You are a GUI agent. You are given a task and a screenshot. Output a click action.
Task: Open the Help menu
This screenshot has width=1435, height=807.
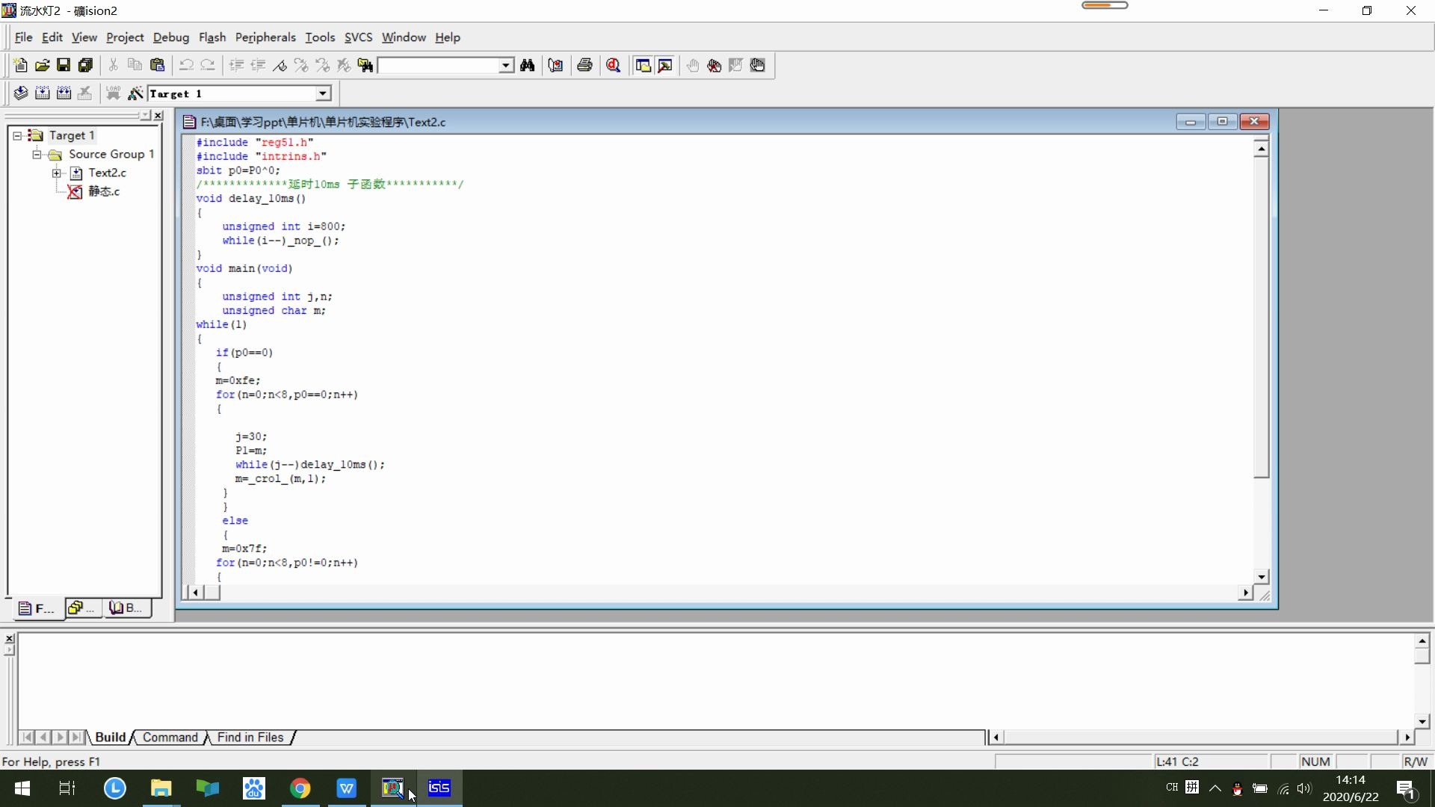click(x=448, y=37)
